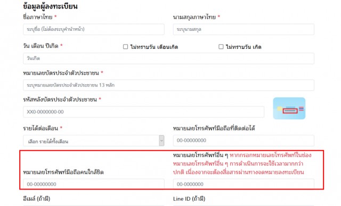The image size is (341, 206).
Task: Open the รายได้ต่อเดือน income dropdown
Action: tap(94, 141)
